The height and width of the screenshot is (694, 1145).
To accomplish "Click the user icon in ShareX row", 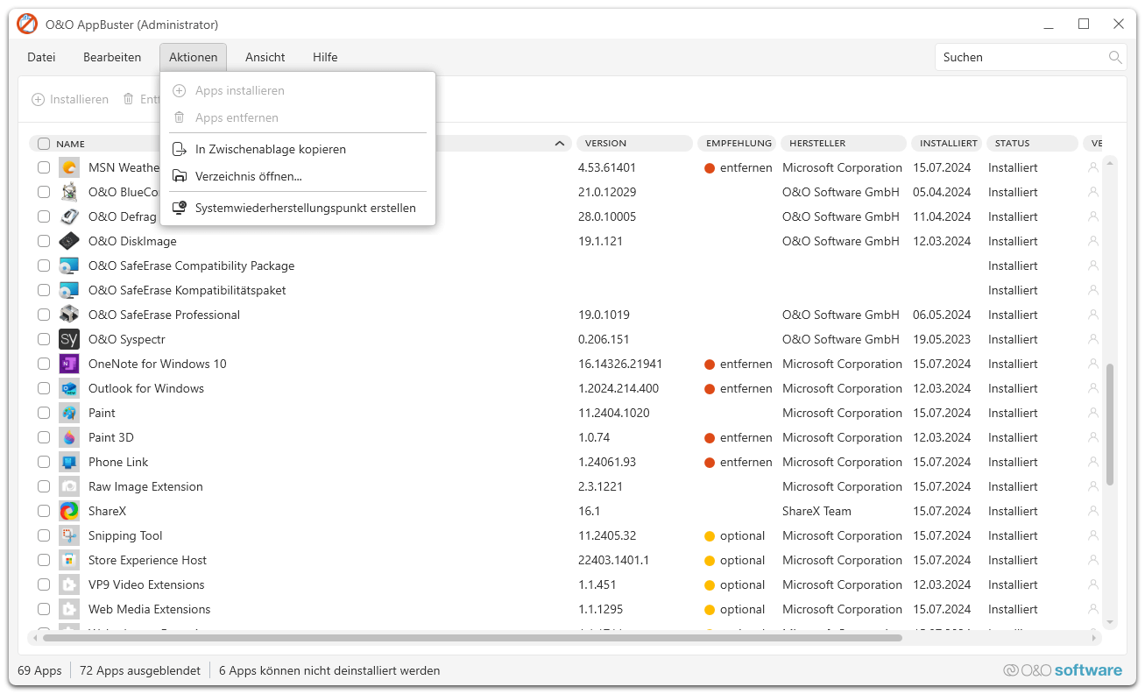I will [x=1092, y=511].
